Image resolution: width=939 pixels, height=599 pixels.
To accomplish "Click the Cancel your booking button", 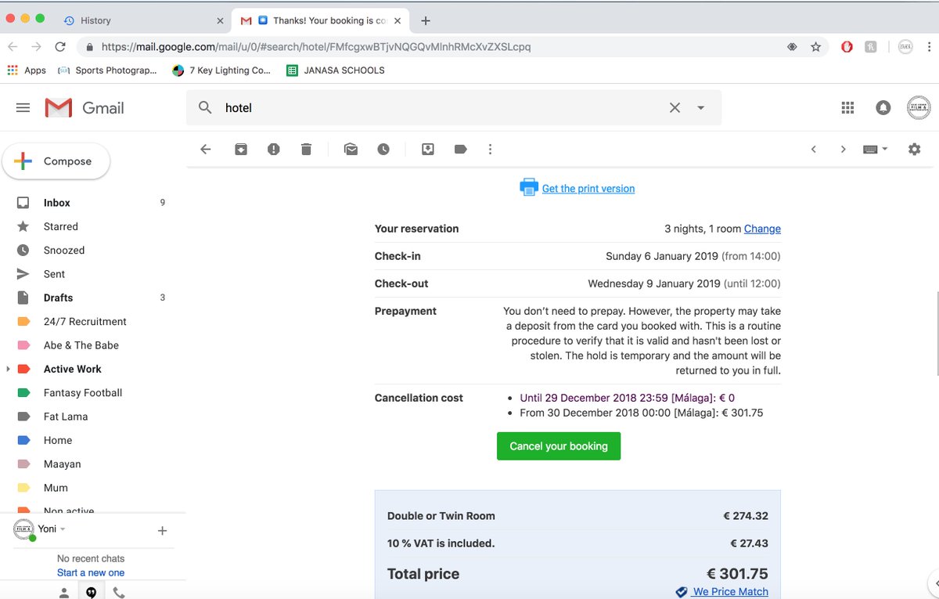I will (x=559, y=446).
